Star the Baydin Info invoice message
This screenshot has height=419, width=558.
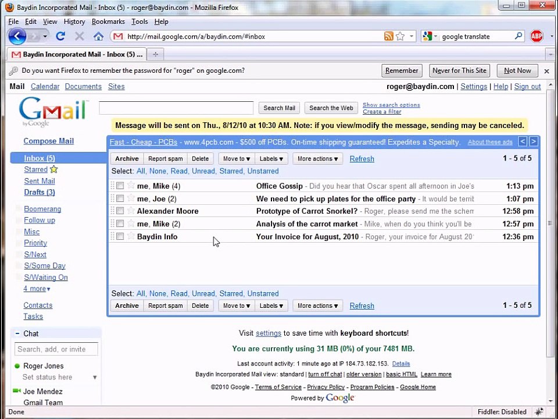[131, 236]
